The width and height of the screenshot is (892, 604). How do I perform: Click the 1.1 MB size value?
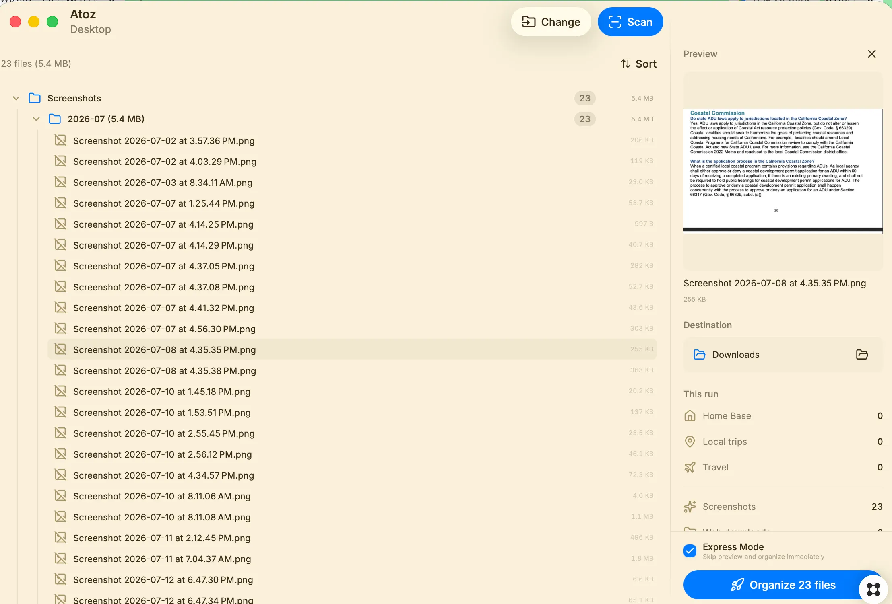coord(642,516)
